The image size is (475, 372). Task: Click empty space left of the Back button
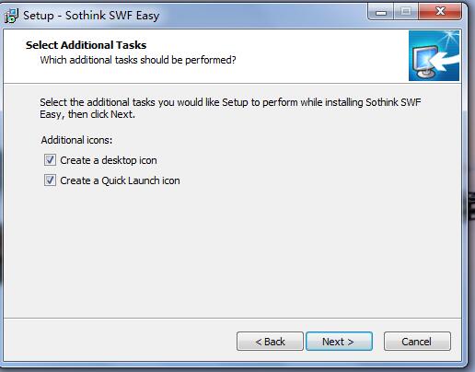tap(120, 341)
